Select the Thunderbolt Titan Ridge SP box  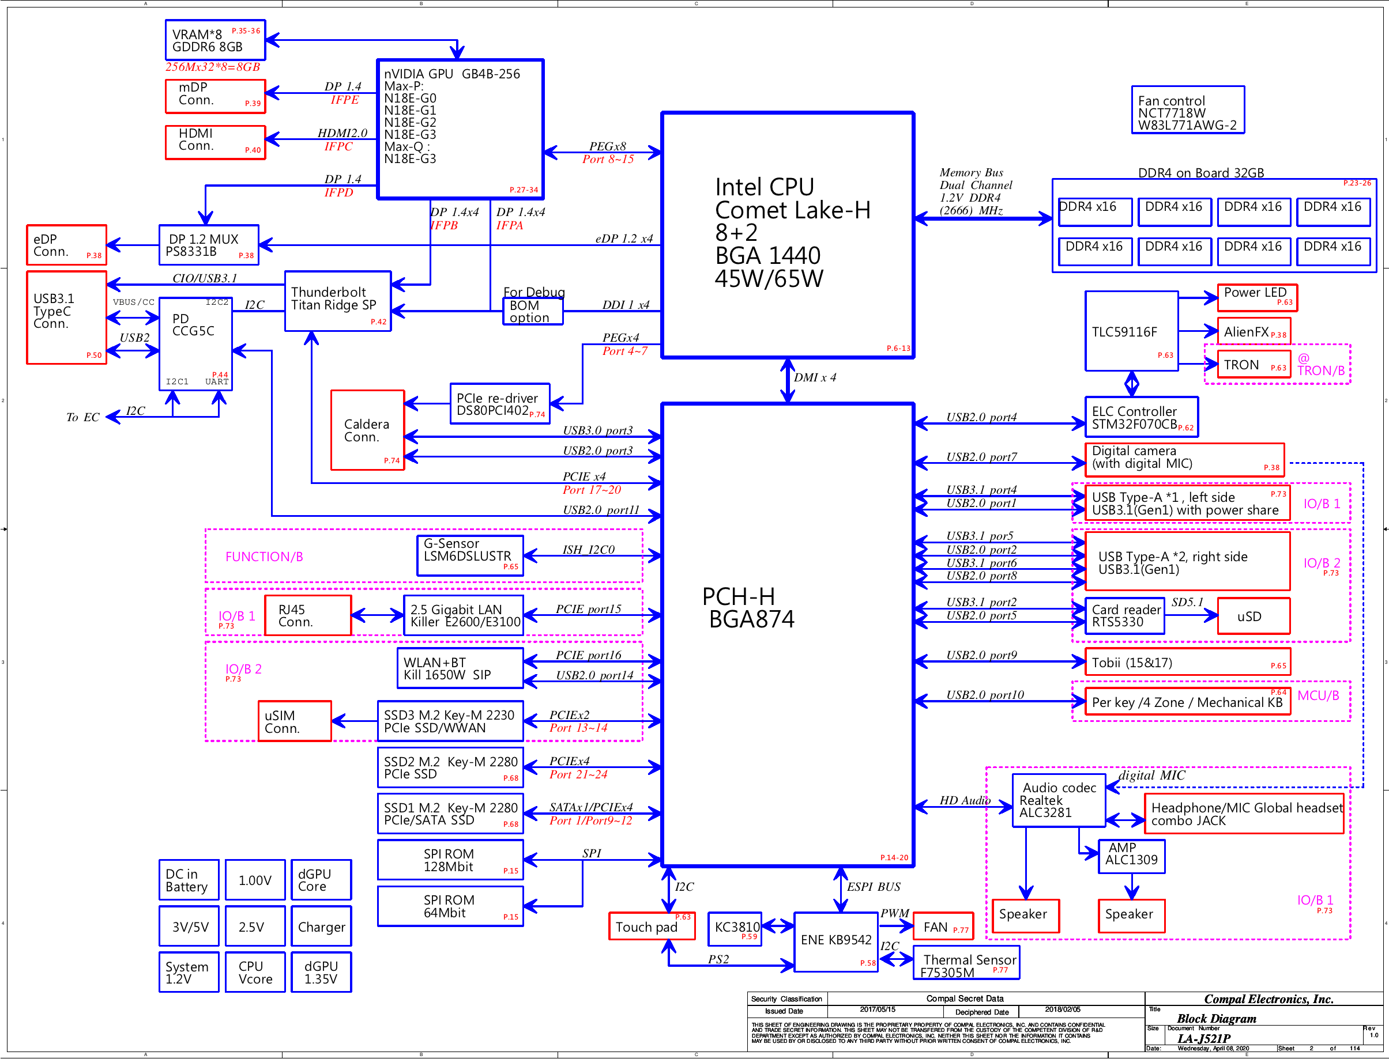(337, 301)
